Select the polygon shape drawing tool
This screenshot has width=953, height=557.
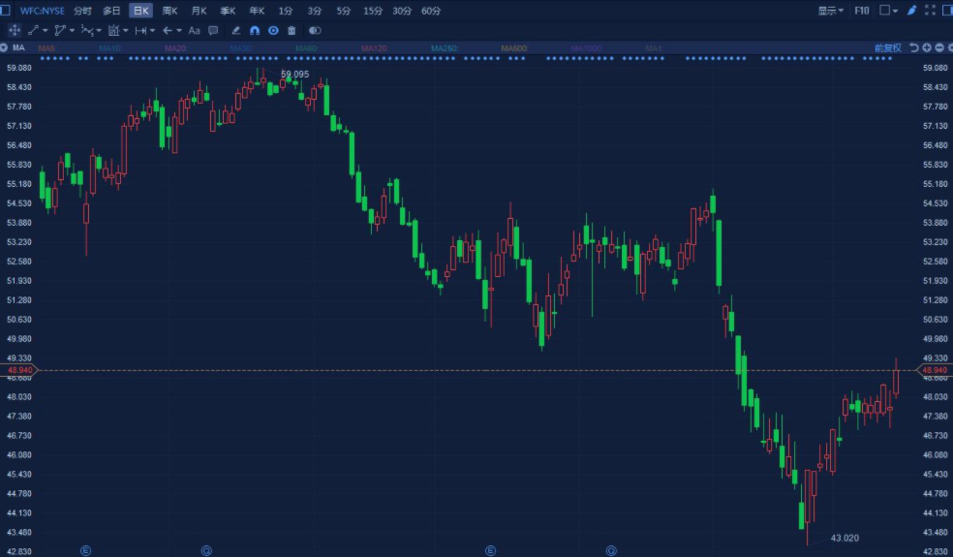[60, 30]
